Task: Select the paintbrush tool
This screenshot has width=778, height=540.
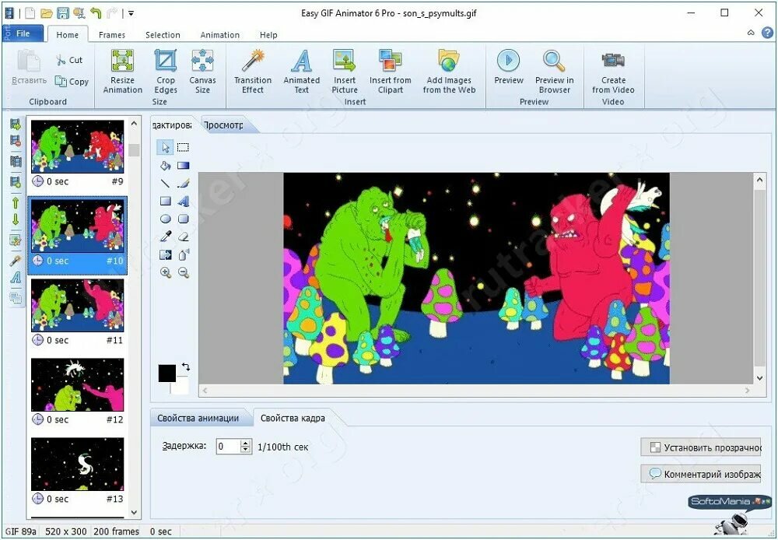Action: pyautogui.click(x=183, y=183)
